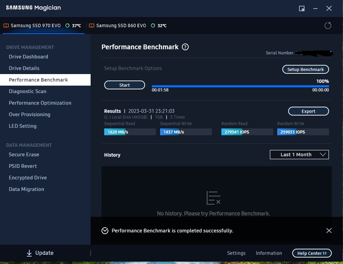Image resolution: width=343 pixels, height=264 pixels.
Task: Click the (C:) Local Disk (465GB) text
Action: pos(126,117)
